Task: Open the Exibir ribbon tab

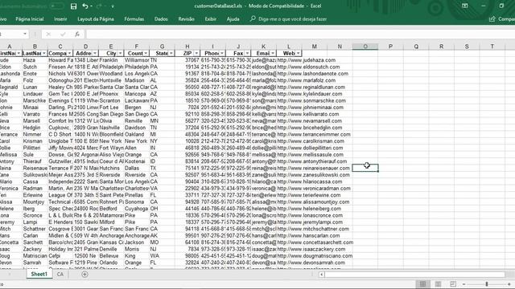Action: point(211,19)
